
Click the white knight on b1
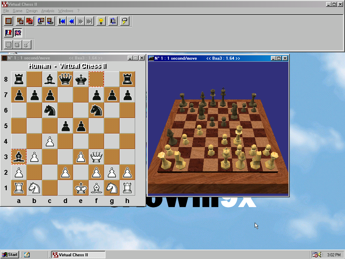click(x=34, y=188)
